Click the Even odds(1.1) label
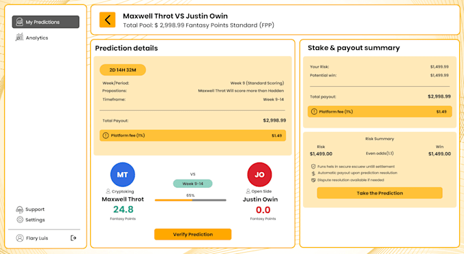The width and height of the screenshot is (464, 254). pyautogui.click(x=379, y=154)
